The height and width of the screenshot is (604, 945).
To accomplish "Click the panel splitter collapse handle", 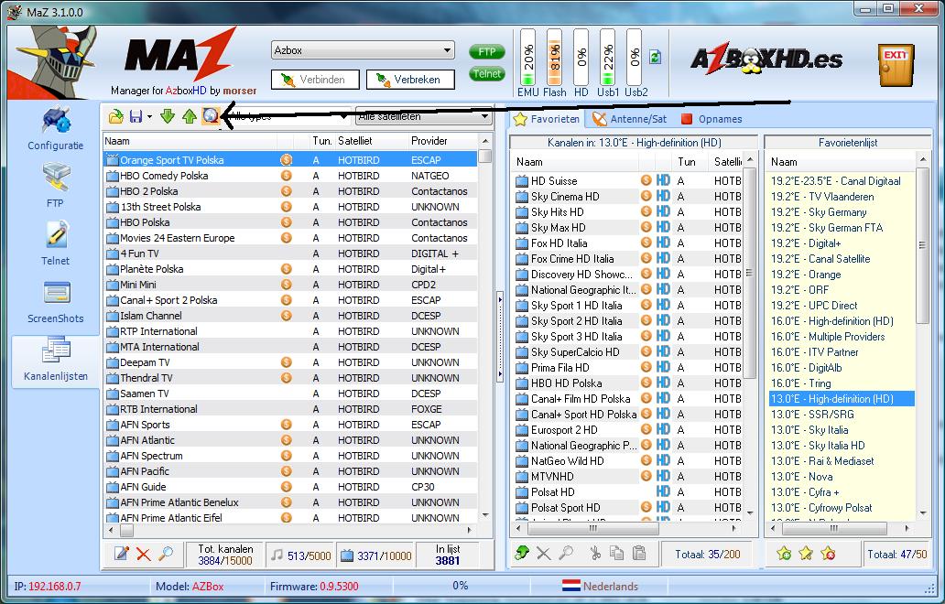I will 500,337.
